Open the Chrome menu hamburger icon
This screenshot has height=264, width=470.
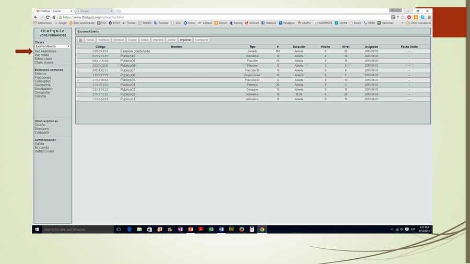(x=429, y=17)
